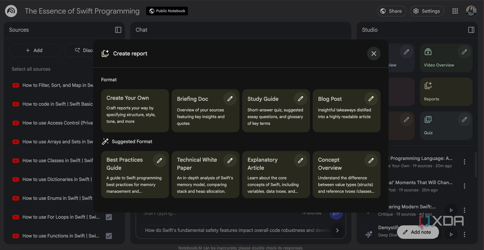Open the user profile avatar
The width and height of the screenshot is (484, 250).
tap(471, 11)
